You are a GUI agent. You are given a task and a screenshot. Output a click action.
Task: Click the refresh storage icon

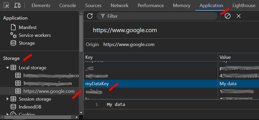coord(90,16)
